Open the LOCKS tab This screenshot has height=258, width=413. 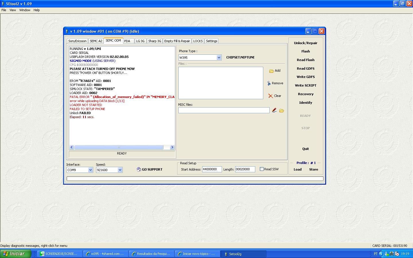[198, 41]
